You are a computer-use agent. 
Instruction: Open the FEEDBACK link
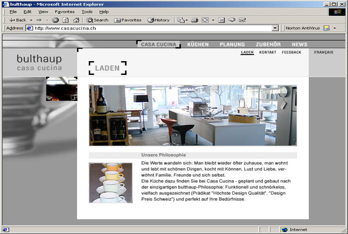click(x=291, y=52)
